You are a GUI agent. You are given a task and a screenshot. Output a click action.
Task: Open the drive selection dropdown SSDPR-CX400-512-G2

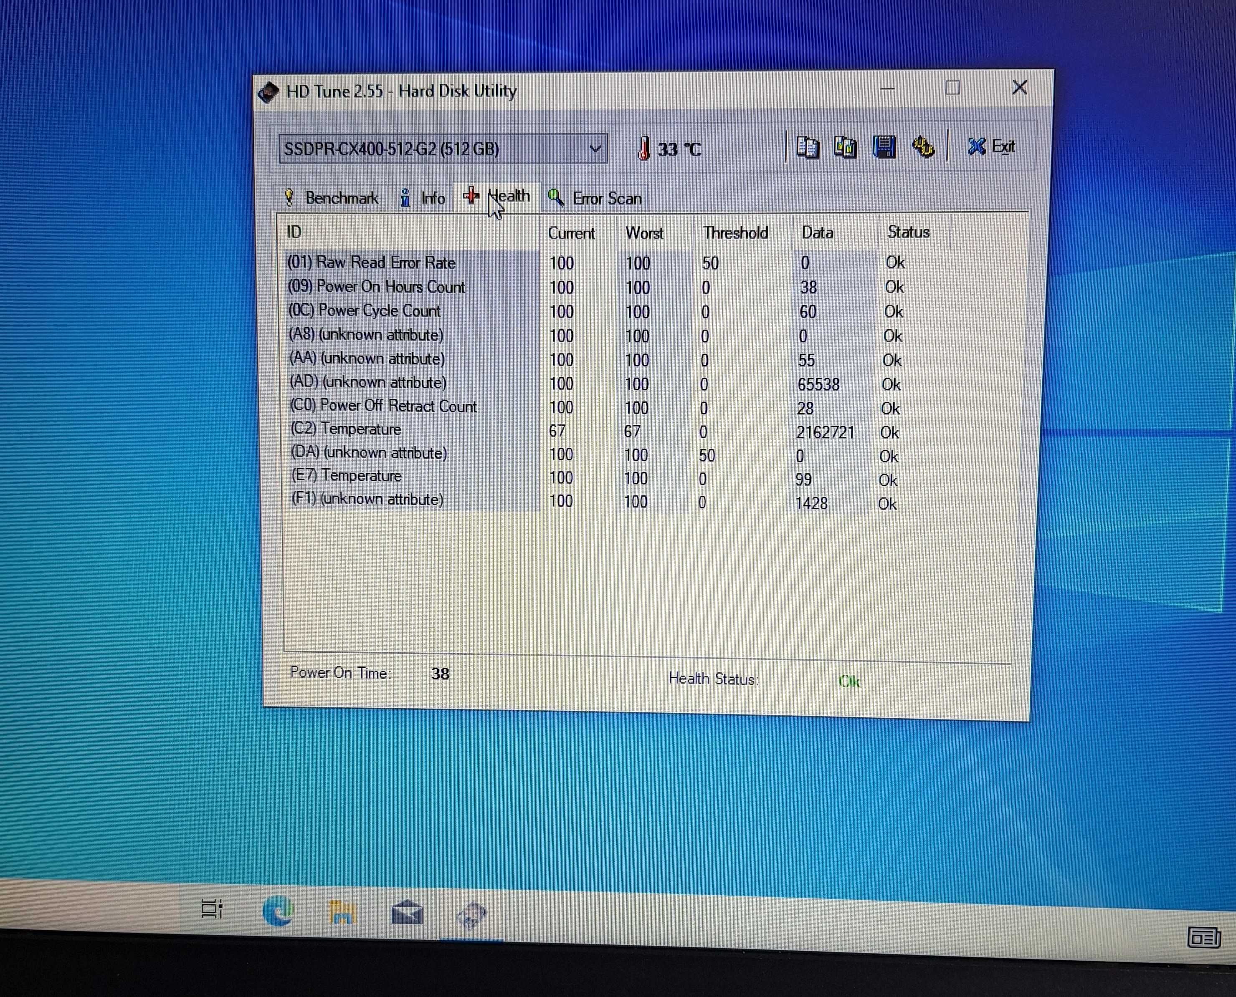point(443,149)
